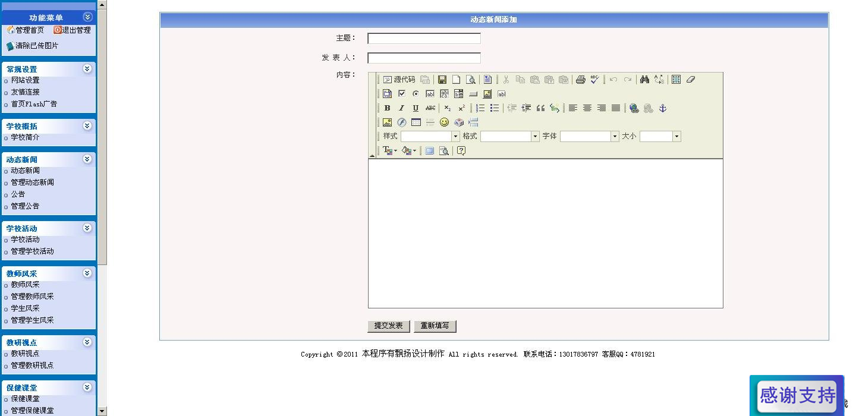
Task: Click the Replace icon
Action: click(x=659, y=80)
